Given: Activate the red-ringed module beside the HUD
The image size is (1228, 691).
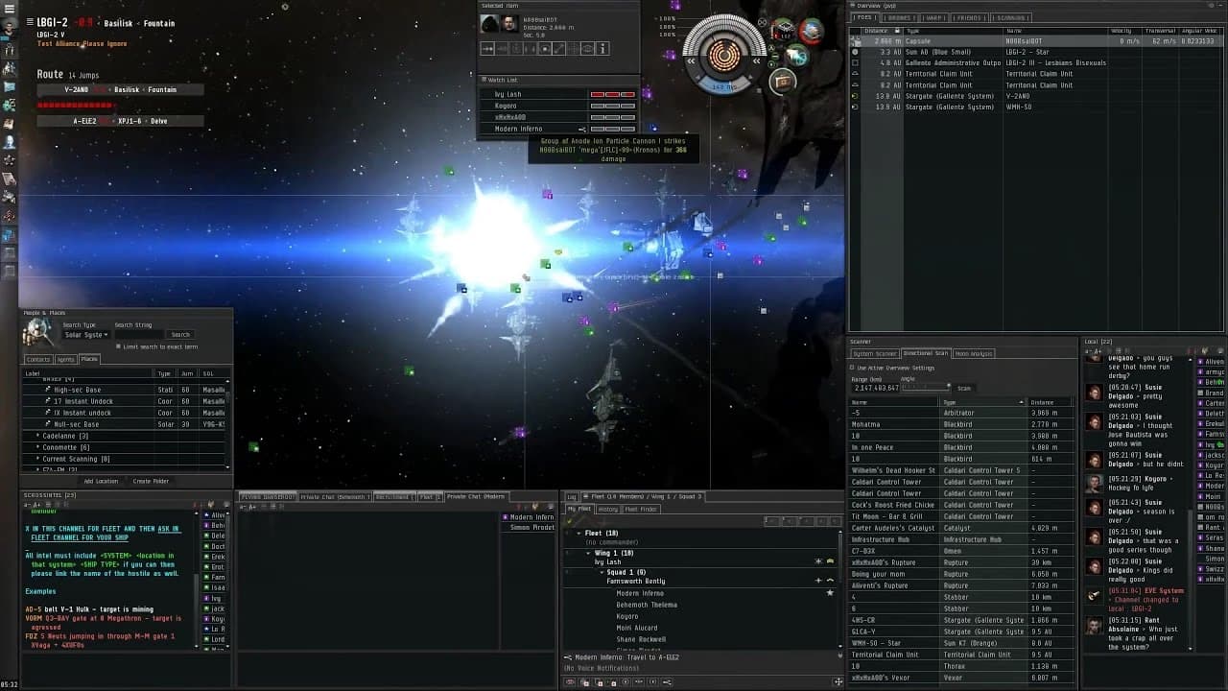Looking at the screenshot, I should (x=812, y=33).
